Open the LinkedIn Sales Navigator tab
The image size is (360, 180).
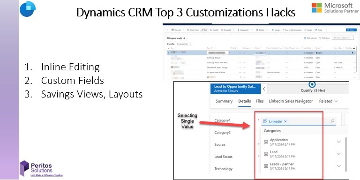[x=291, y=101]
